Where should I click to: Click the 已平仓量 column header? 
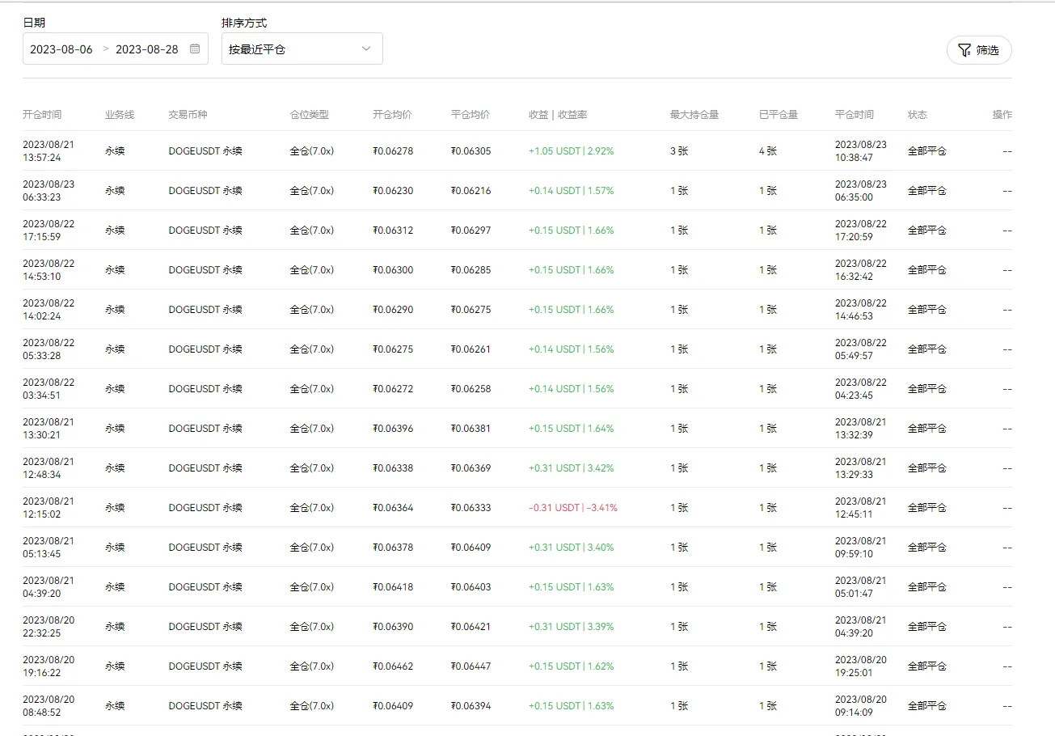779,115
